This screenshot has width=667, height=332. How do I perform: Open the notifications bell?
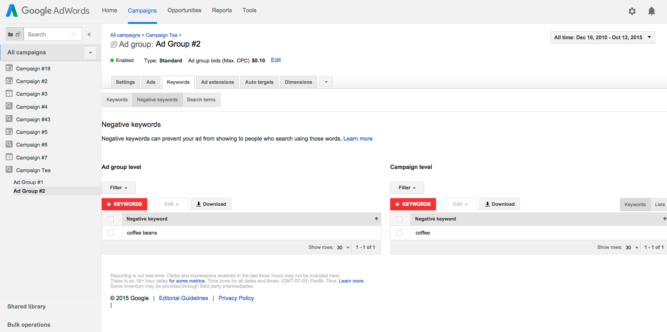point(651,11)
